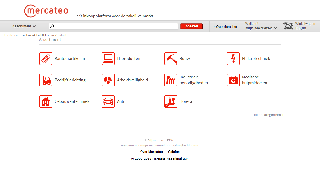This screenshot has height=181, width=320.
Task: Open the Elektrotechniek category label
Action: tap(256, 59)
